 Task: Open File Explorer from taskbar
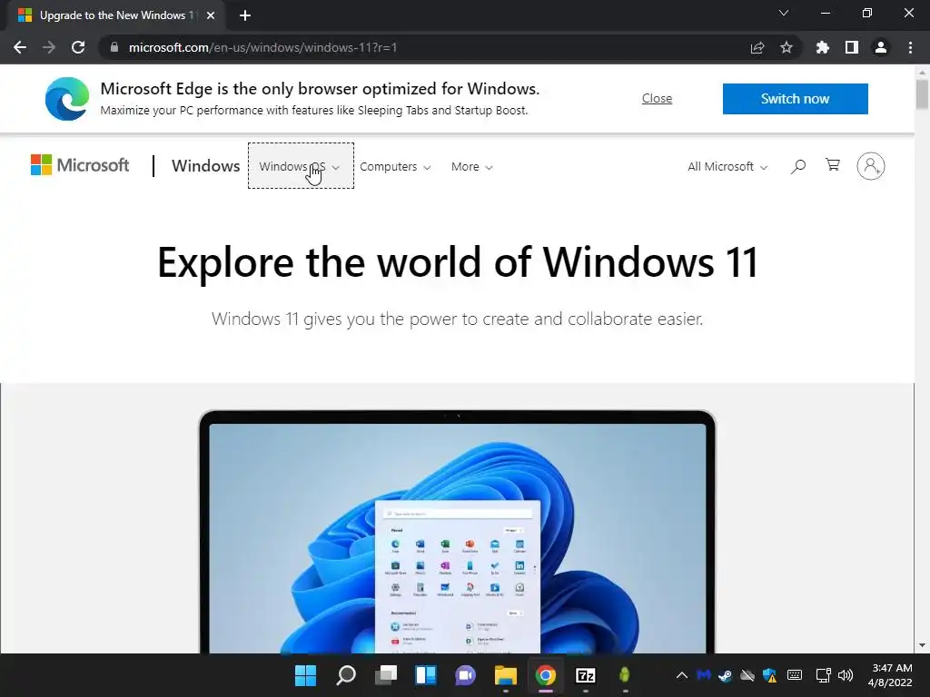point(505,675)
